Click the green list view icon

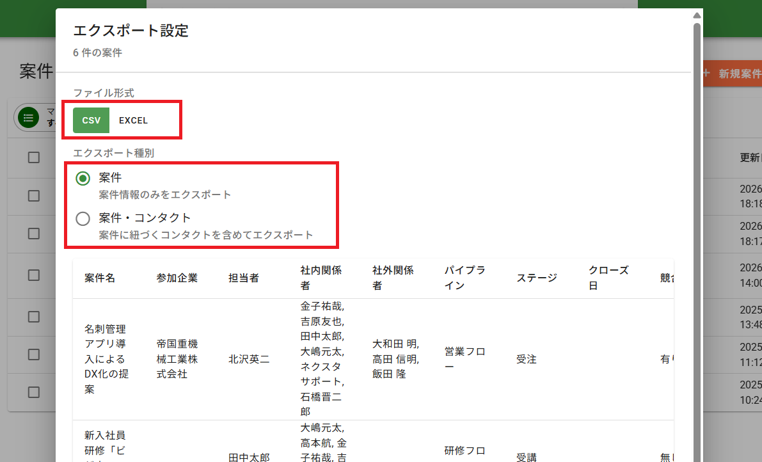(x=28, y=118)
